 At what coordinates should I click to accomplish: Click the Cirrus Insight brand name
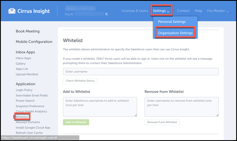tap(34, 11)
